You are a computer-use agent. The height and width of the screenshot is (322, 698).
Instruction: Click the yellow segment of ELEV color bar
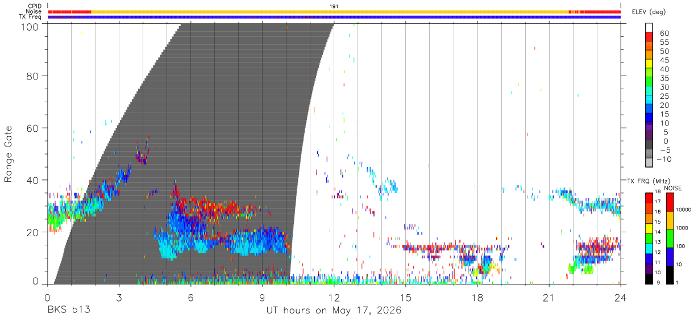pyautogui.click(x=649, y=64)
